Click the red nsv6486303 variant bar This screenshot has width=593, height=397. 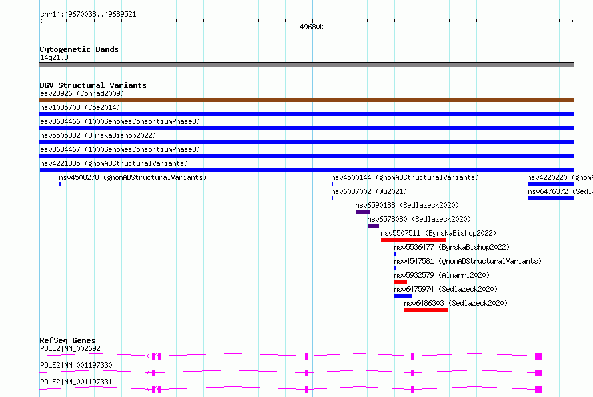(x=426, y=310)
